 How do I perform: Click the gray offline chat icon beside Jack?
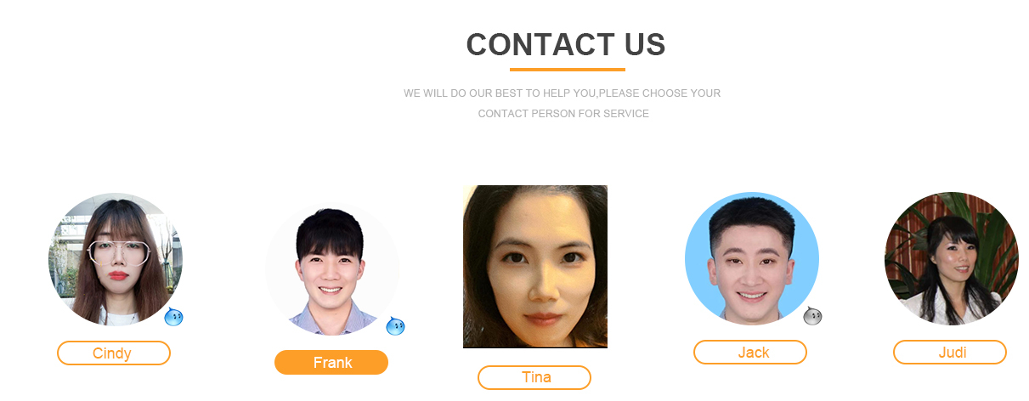(x=812, y=316)
